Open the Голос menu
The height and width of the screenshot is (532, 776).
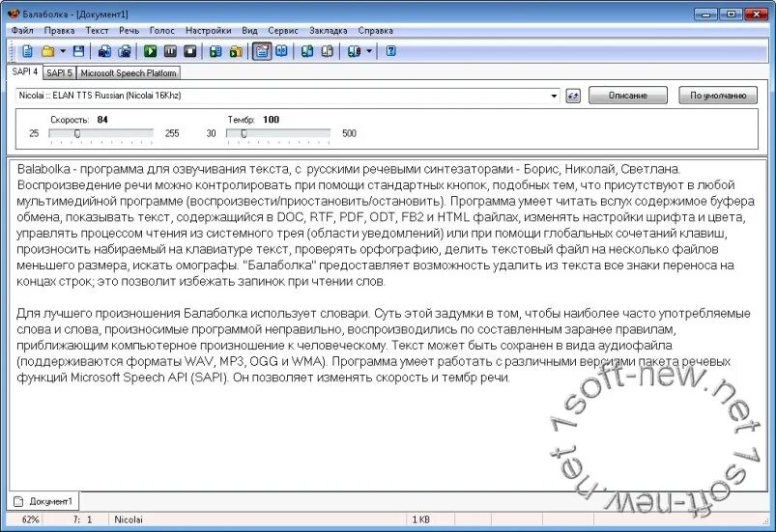[x=161, y=31]
